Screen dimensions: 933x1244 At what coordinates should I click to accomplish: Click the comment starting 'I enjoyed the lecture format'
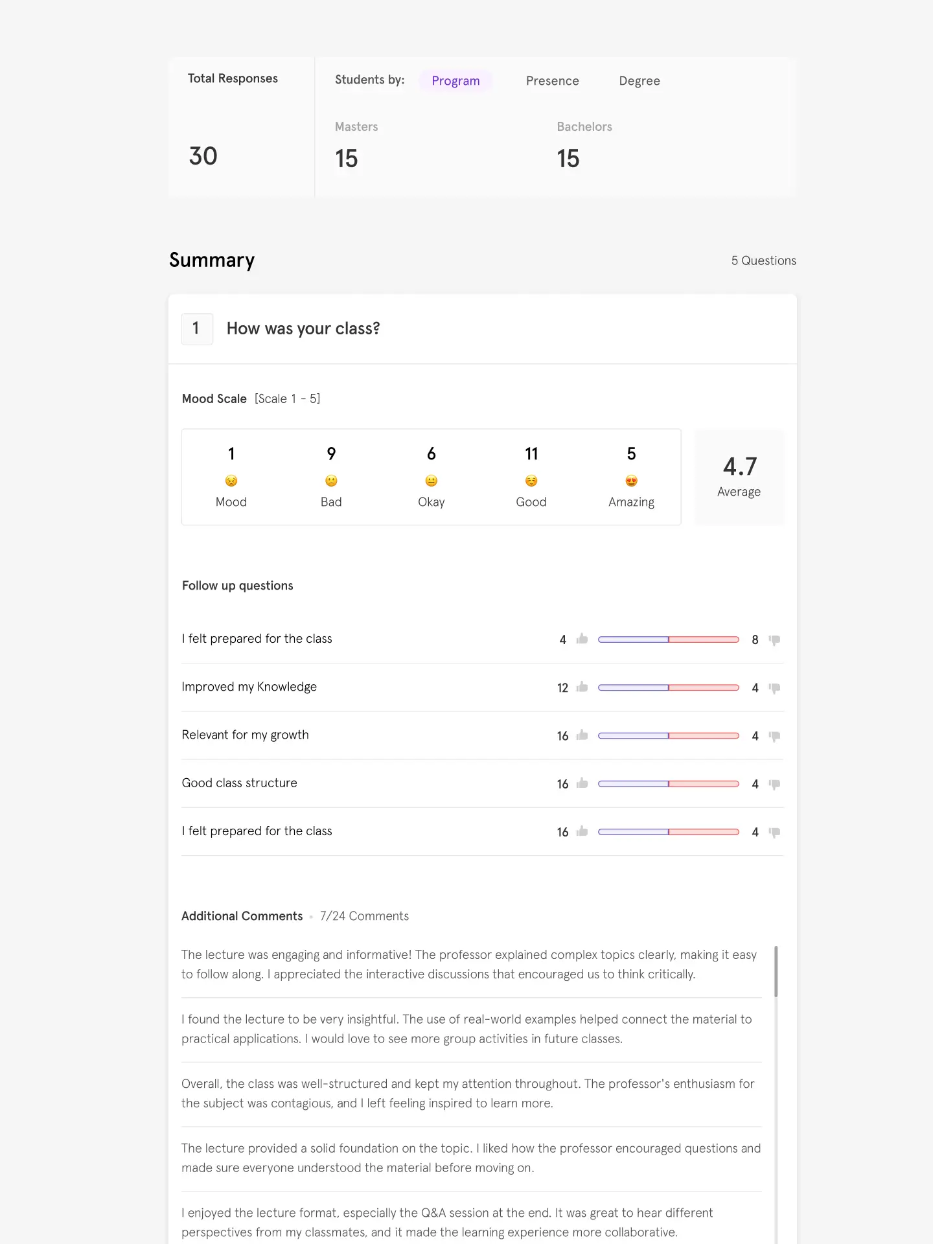click(x=447, y=1223)
